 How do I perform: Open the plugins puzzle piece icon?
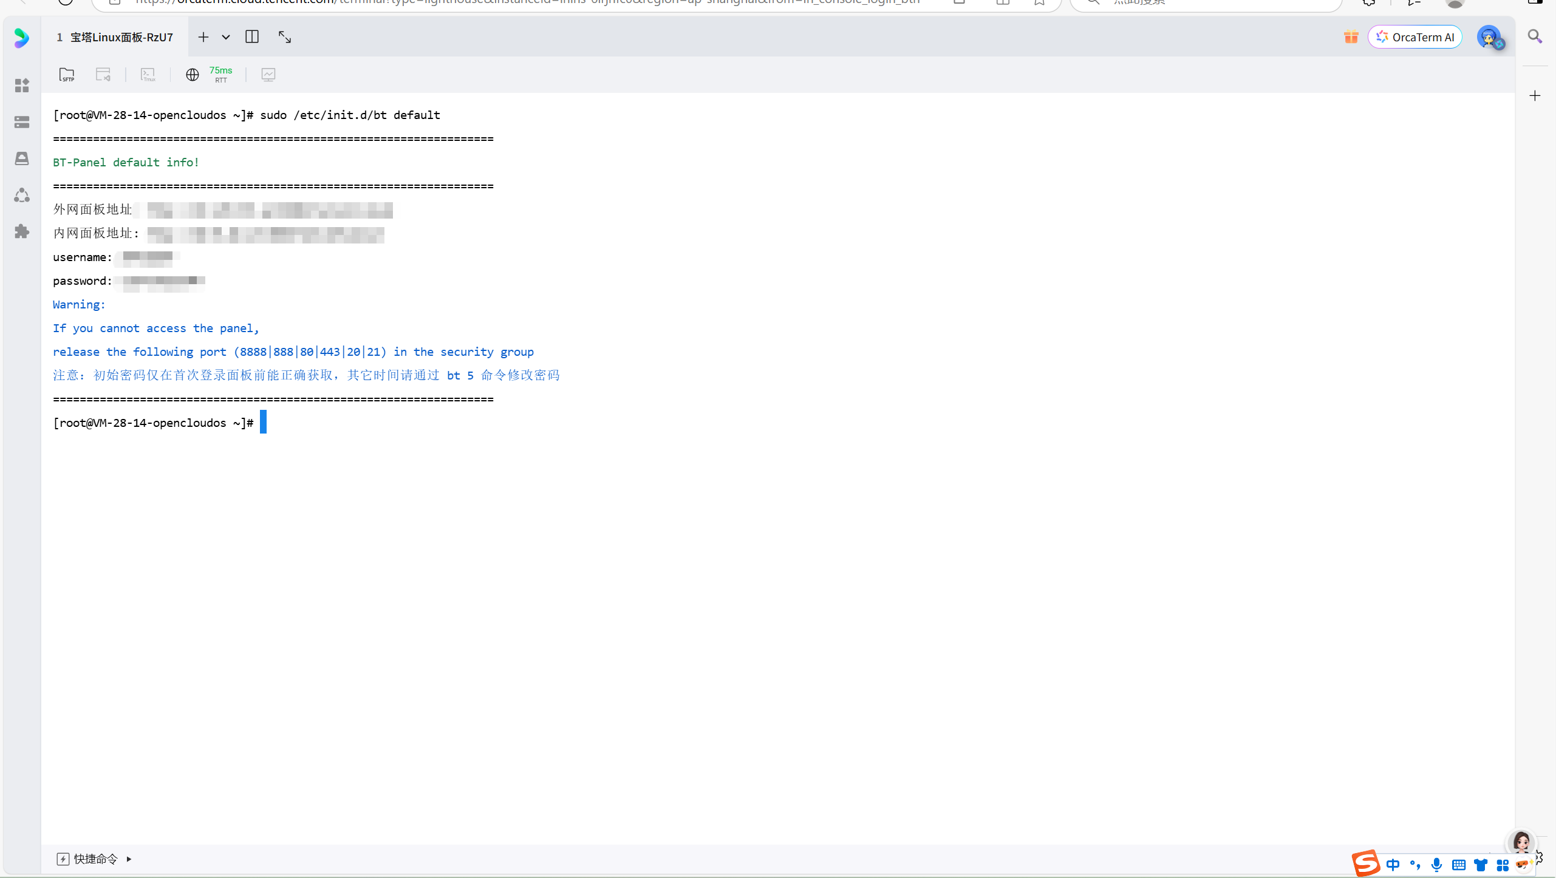(22, 231)
